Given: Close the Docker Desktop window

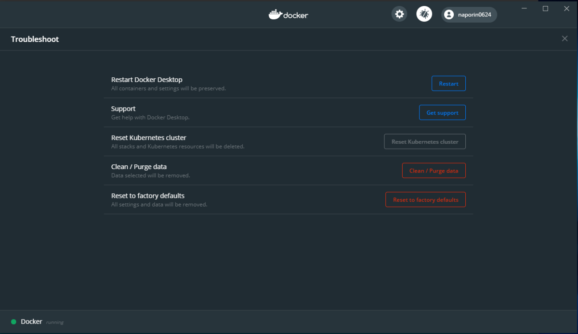Looking at the screenshot, I should [566, 8].
